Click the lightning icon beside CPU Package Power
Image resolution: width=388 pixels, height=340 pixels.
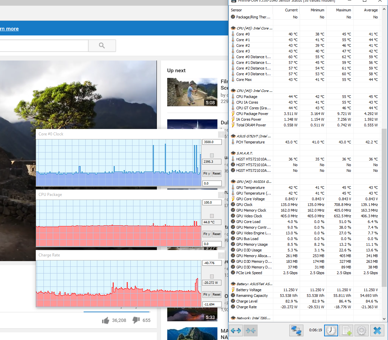point(233,114)
